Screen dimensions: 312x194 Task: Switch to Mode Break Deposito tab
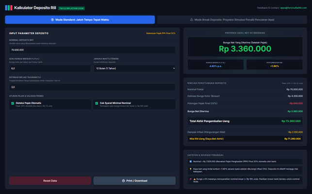pos(232,20)
